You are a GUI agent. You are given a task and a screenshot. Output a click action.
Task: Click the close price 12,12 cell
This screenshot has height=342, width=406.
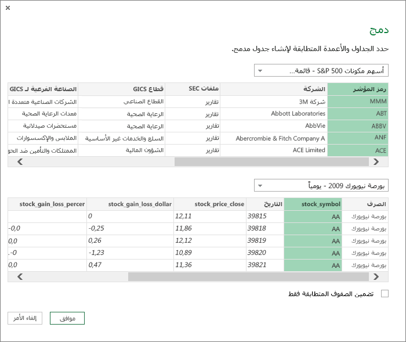click(x=210, y=240)
